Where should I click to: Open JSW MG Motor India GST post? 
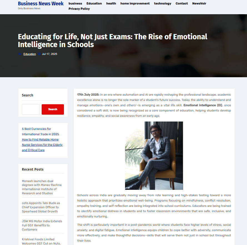tap(42, 225)
